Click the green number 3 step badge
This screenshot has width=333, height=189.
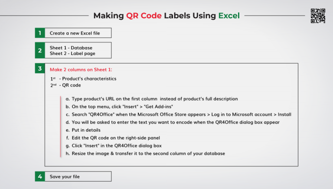[40, 69]
